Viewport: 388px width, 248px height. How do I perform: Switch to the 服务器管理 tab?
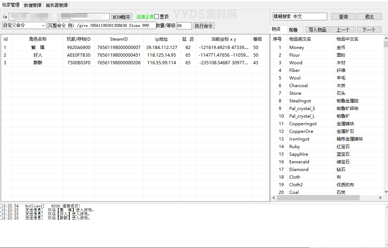tap(56, 5)
